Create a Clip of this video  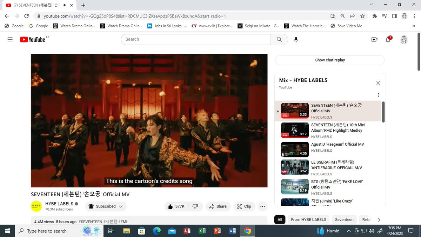[244, 206]
